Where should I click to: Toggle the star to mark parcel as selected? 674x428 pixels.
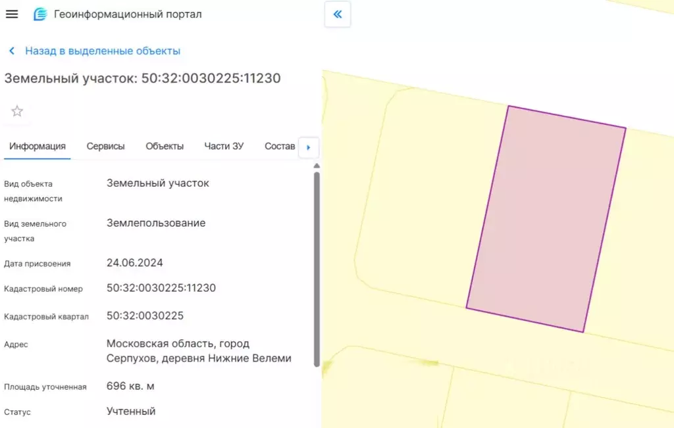tap(16, 110)
